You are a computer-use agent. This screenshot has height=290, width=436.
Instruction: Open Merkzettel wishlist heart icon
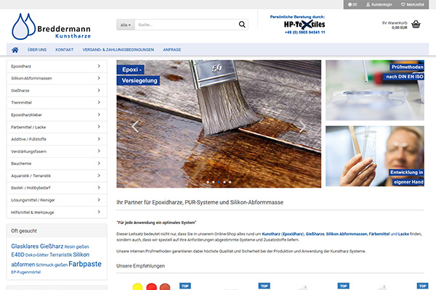(x=412, y=4)
